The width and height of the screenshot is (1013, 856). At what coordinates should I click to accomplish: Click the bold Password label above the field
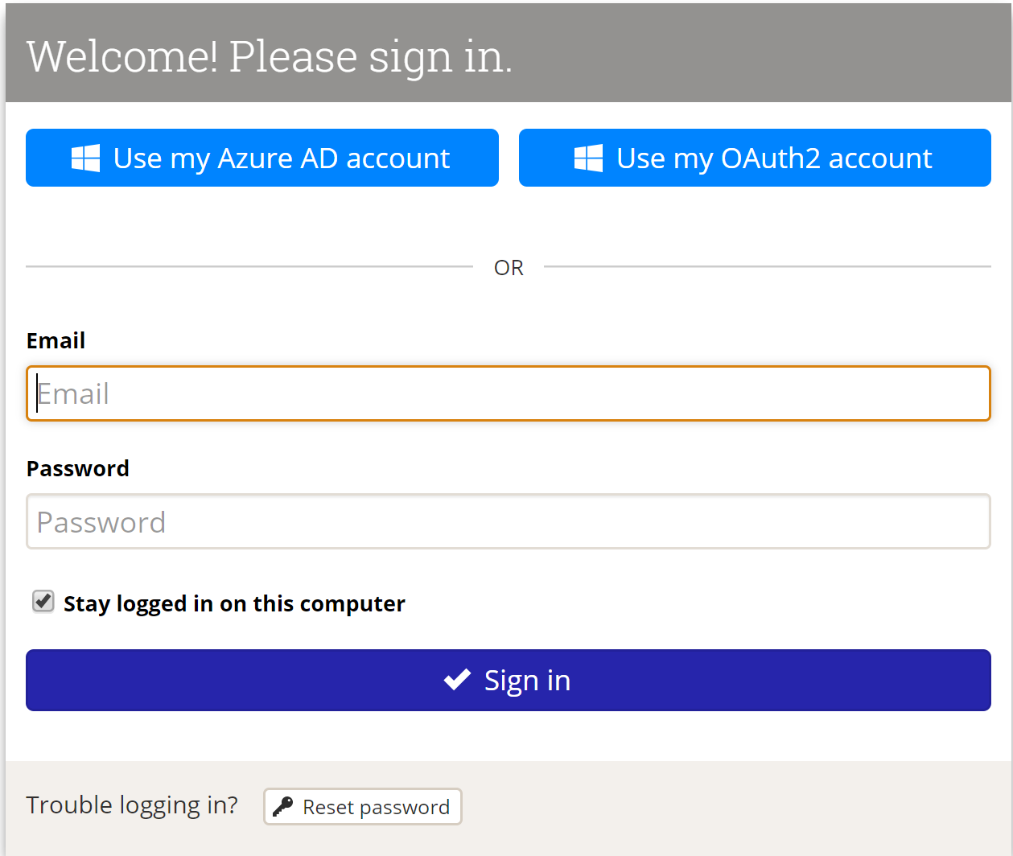coord(78,468)
